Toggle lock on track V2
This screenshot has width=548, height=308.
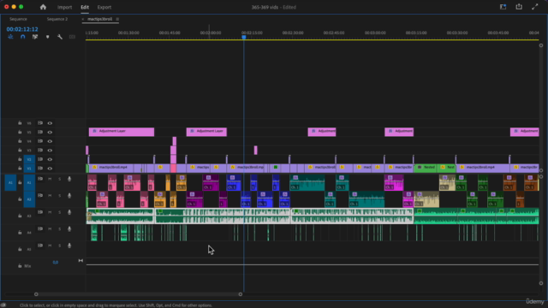[20, 159]
